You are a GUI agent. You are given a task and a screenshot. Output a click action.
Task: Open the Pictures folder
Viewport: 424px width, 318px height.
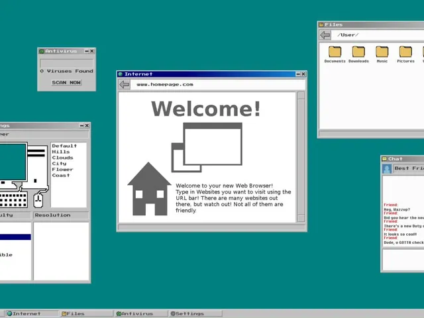pos(405,54)
